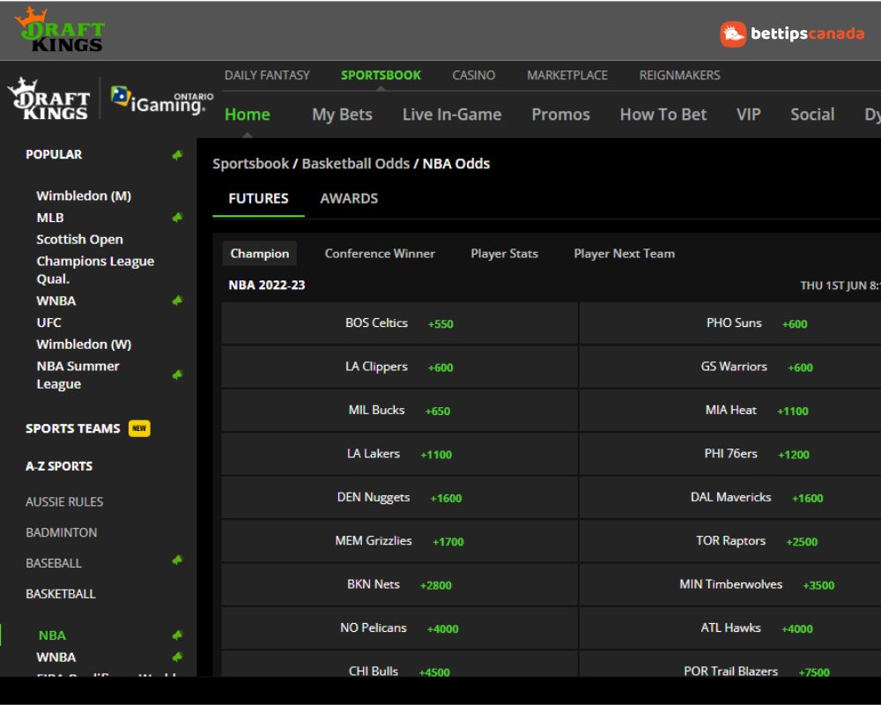Click the NEW badge beside Sports Teams

[139, 428]
